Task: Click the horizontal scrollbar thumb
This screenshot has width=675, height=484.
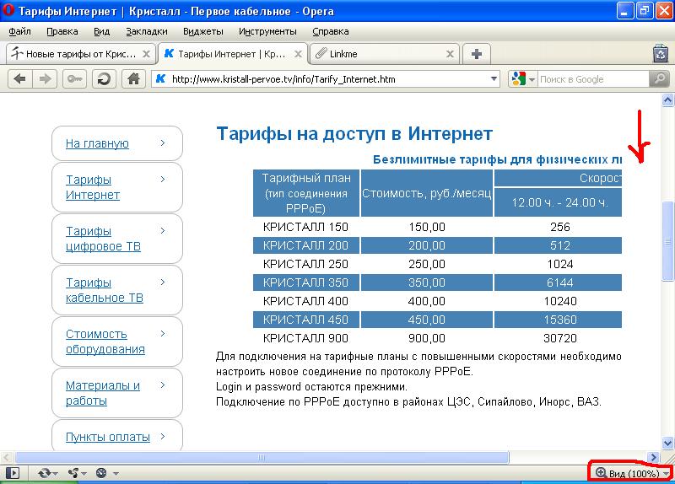Action: pos(262,457)
